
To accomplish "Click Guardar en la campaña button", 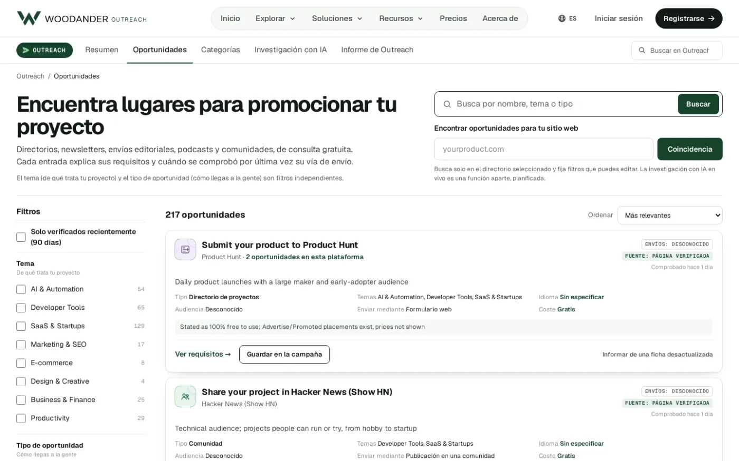I will [285, 355].
